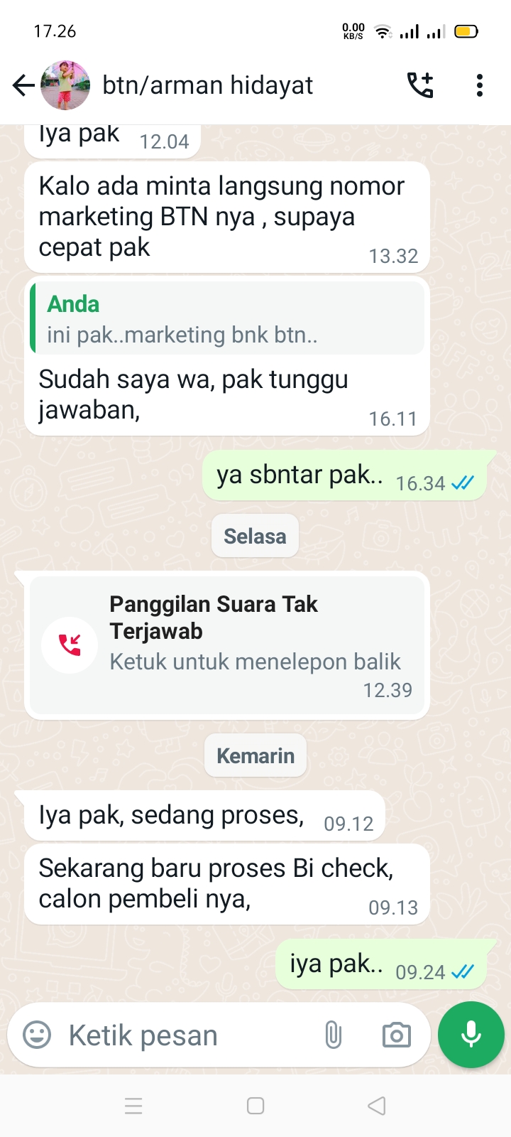Open the contact profile picture
This screenshot has height=1137, width=511.
pos(65,85)
